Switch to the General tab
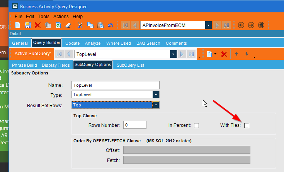The image size is (284, 172). click(x=20, y=43)
